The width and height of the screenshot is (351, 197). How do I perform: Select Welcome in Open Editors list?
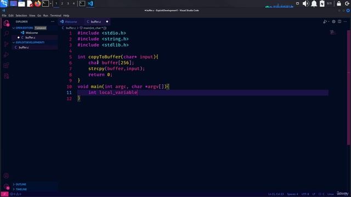click(35, 33)
